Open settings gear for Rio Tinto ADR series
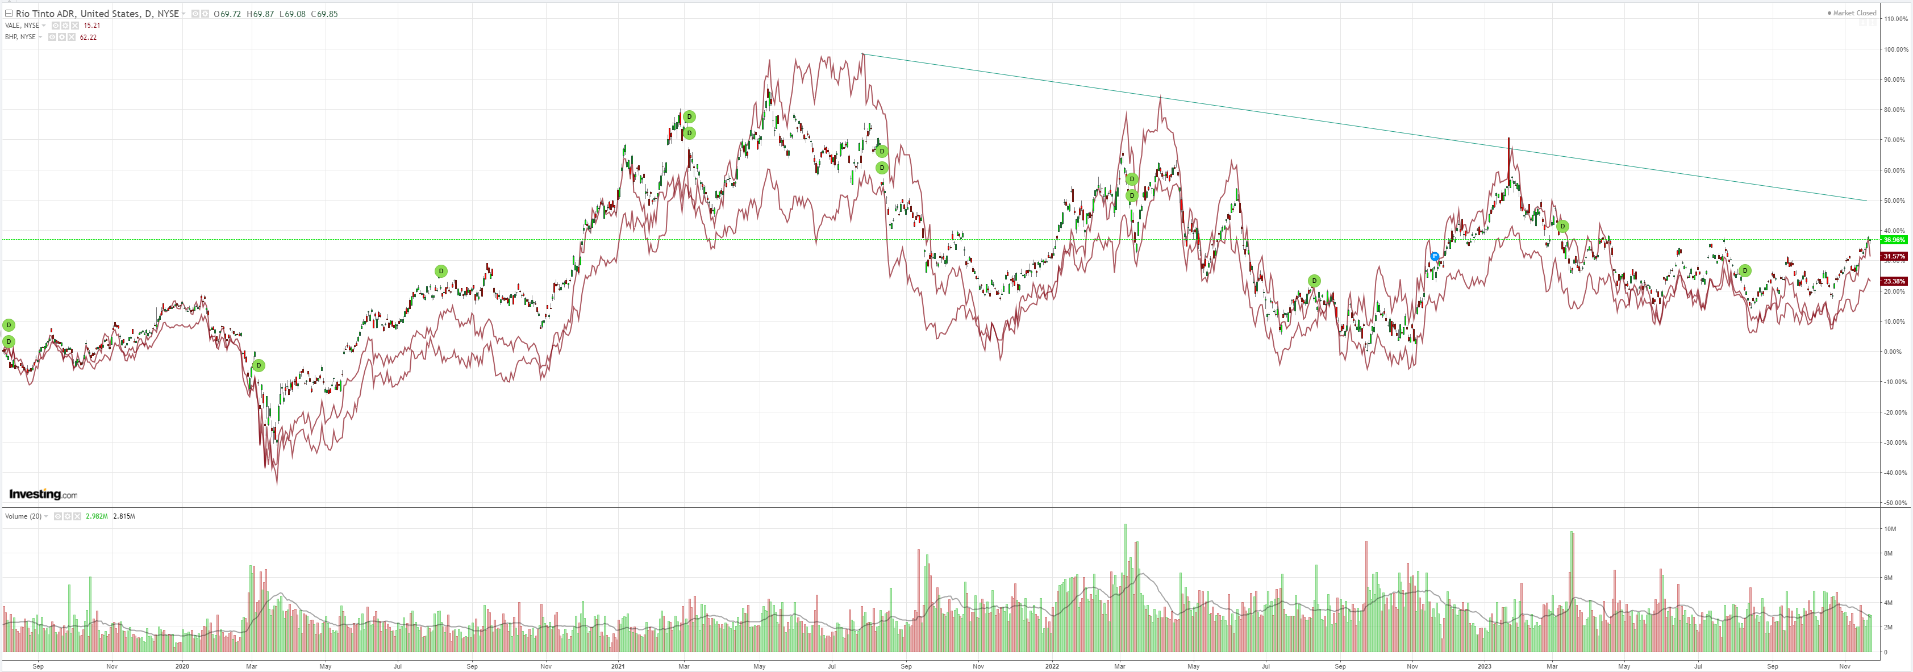 205,14
